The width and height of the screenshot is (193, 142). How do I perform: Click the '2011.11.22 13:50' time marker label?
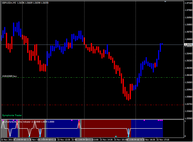click(84, 140)
